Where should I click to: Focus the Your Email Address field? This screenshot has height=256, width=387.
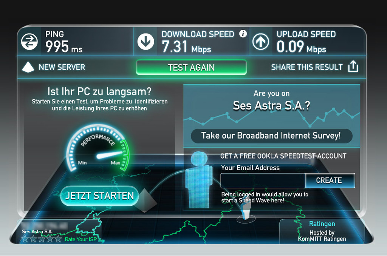coord(263,180)
